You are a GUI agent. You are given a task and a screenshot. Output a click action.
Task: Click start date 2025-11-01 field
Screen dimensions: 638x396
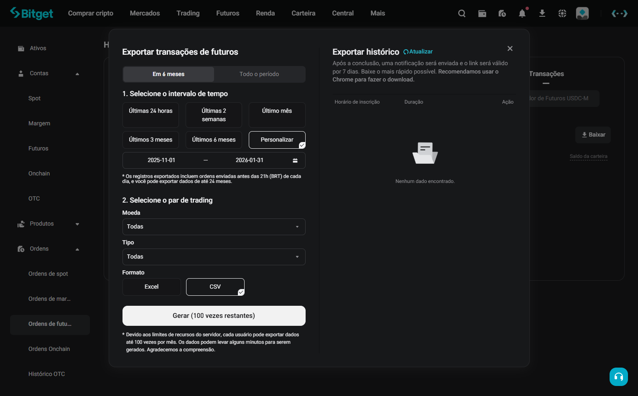pyautogui.click(x=161, y=160)
